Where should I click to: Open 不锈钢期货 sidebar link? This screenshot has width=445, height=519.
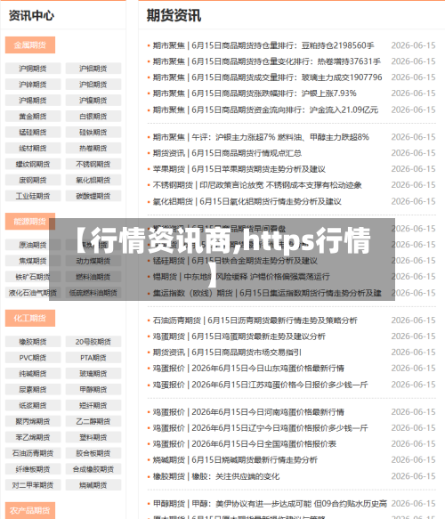[93, 164]
